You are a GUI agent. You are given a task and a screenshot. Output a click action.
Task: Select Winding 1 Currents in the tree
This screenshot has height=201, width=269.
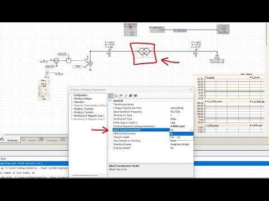(x=84, y=109)
